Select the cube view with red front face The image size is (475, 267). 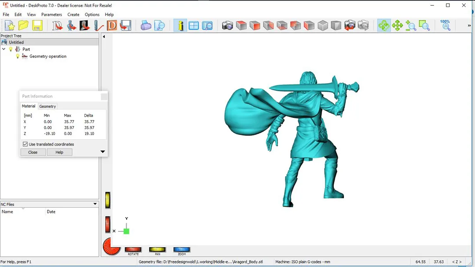(x=255, y=26)
